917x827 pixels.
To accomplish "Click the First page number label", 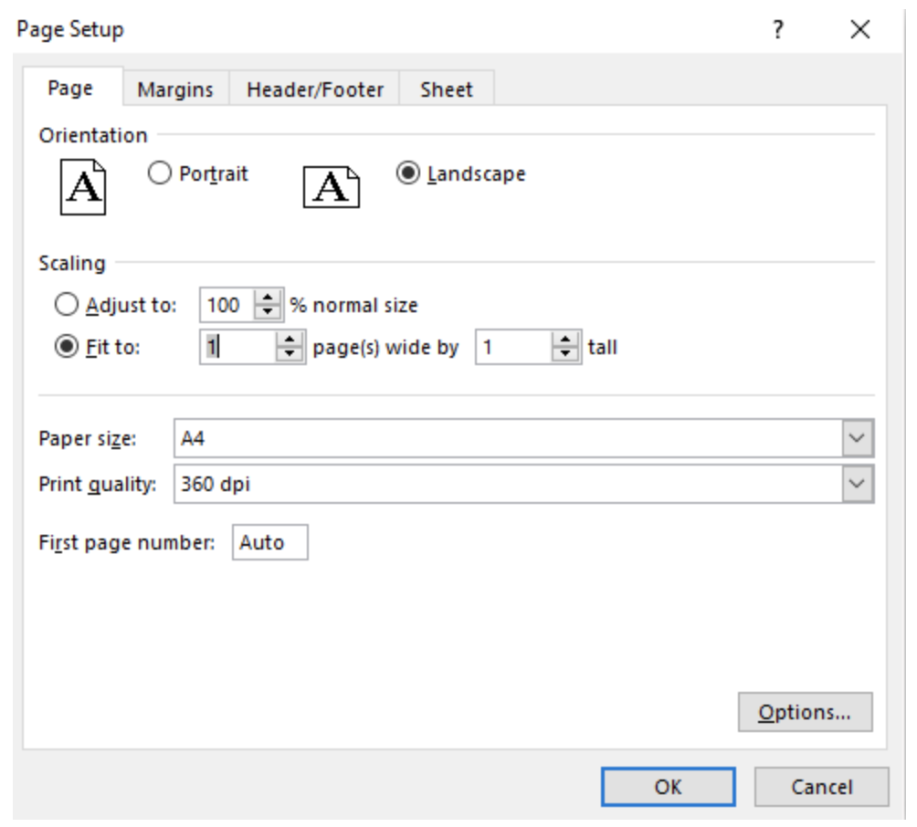I will point(127,542).
